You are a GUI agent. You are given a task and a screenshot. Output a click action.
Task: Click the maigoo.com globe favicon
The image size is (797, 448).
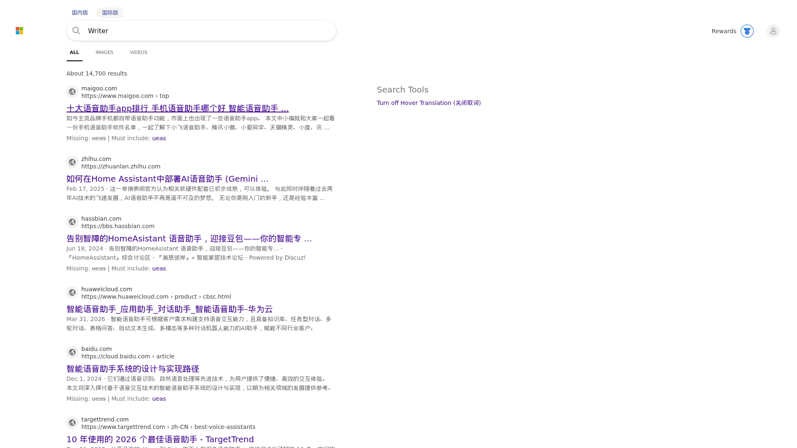point(72,92)
